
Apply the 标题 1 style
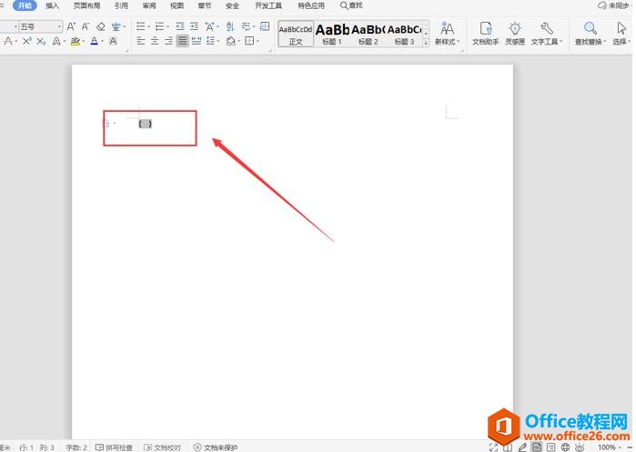(x=332, y=34)
